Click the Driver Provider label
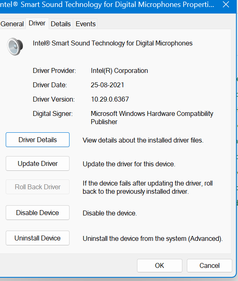This screenshot has height=281, width=238. coord(54,71)
